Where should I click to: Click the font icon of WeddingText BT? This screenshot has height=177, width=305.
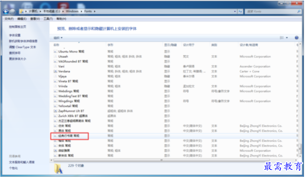click(55, 96)
